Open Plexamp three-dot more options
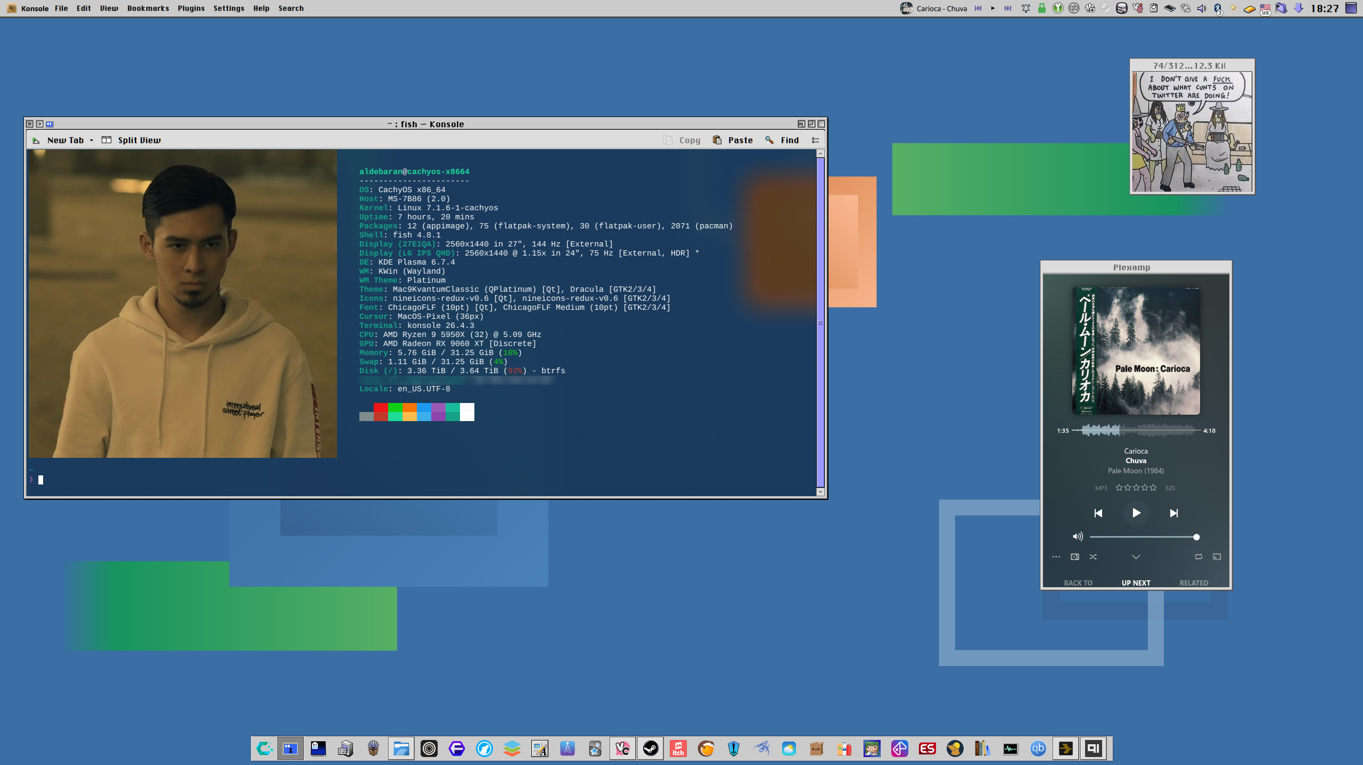 [x=1056, y=557]
